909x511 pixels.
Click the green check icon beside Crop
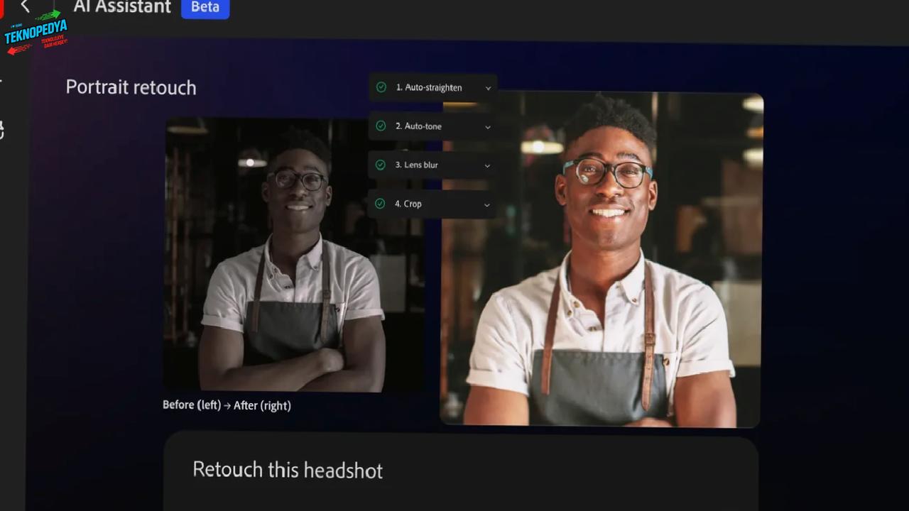tap(381, 204)
